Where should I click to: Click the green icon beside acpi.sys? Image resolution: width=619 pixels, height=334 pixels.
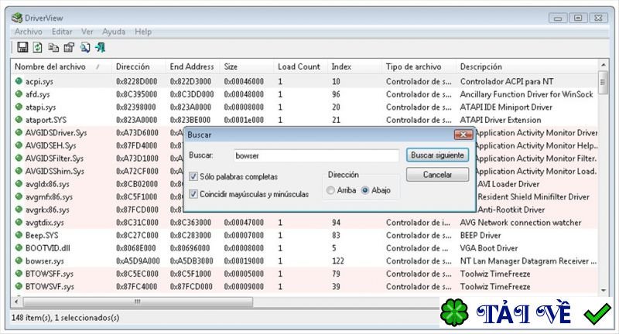(x=19, y=81)
